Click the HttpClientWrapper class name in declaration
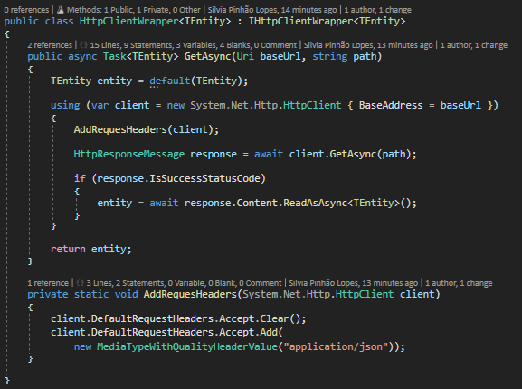The image size is (522, 389). [129, 22]
